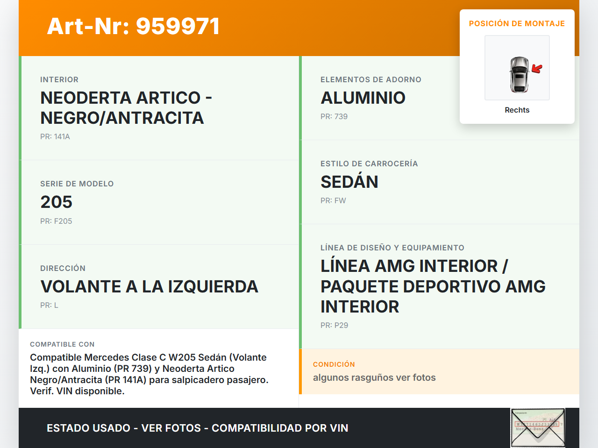Click the PR: FW code

pyautogui.click(x=333, y=201)
